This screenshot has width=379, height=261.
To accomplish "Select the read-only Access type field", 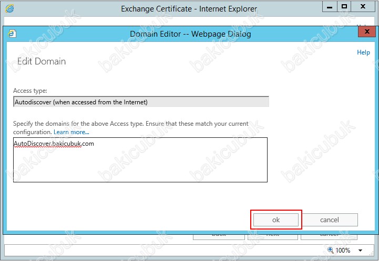I will [141, 102].
